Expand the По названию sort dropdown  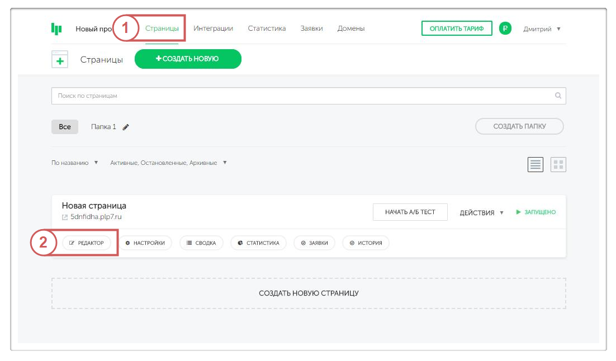tap(75, 163)
